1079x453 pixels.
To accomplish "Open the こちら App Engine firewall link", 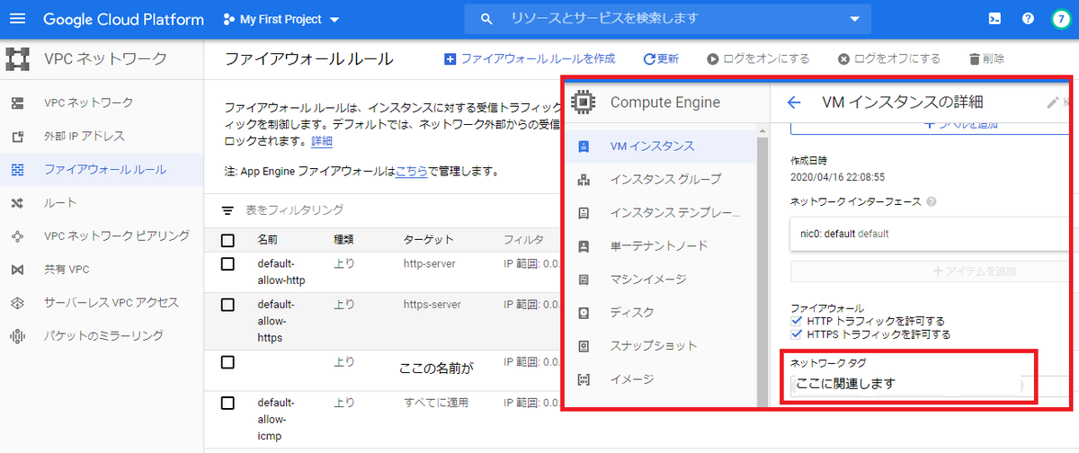I will click(412, 170).
